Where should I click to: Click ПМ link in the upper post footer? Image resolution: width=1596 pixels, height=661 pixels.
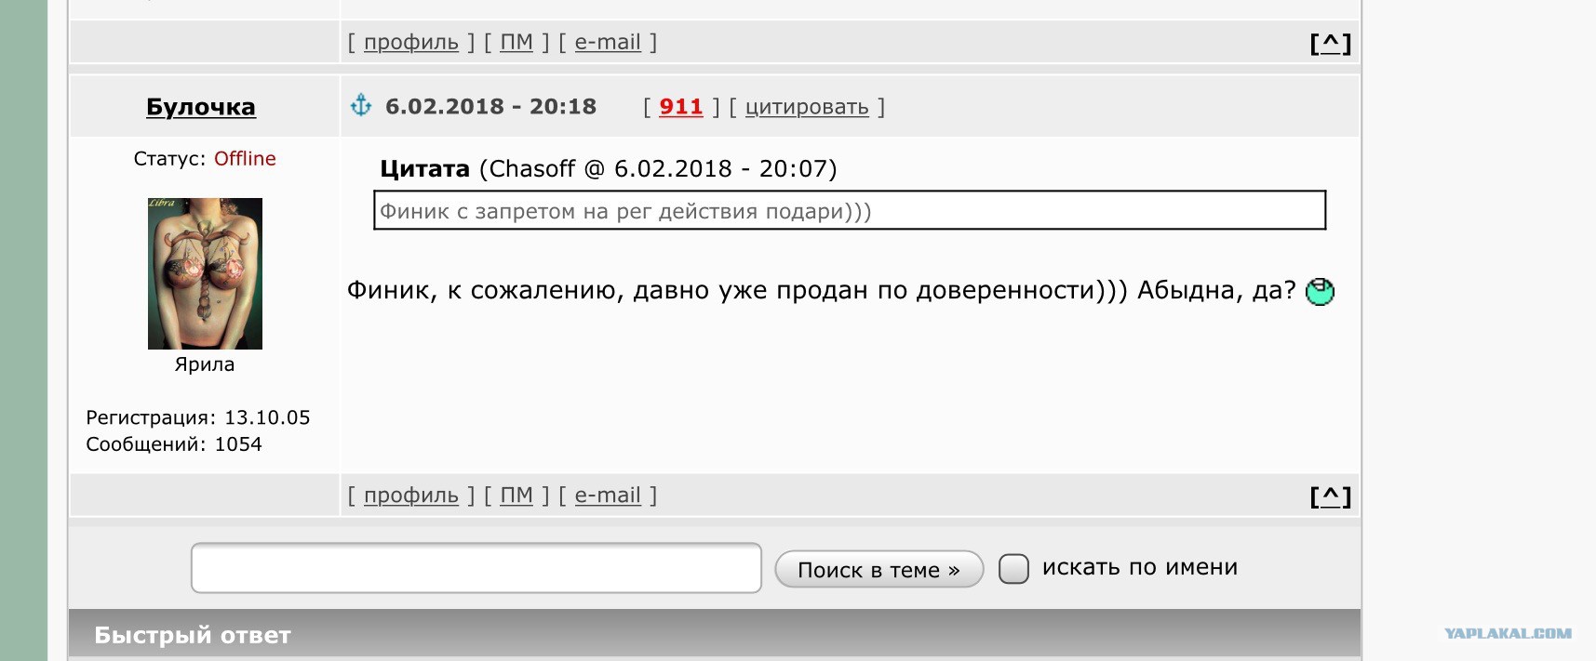pyautogui.click(x=516, y=42)
